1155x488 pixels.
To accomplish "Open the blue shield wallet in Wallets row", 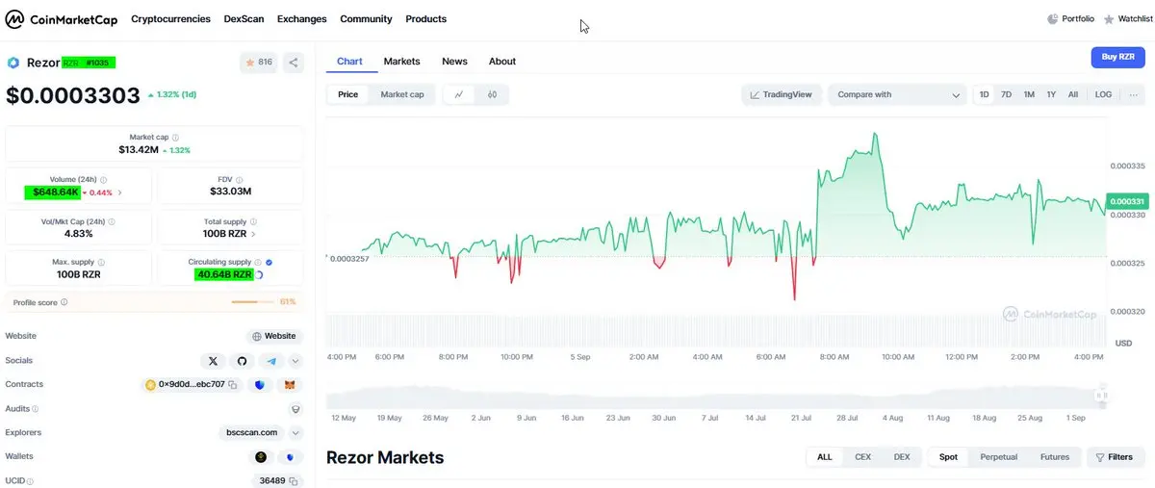I will click(x=290, y=457).
